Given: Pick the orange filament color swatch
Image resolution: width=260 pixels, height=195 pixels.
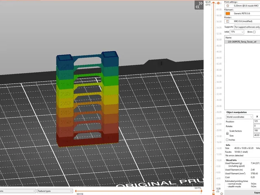Looking at the screenshot, I should (227, 13).
